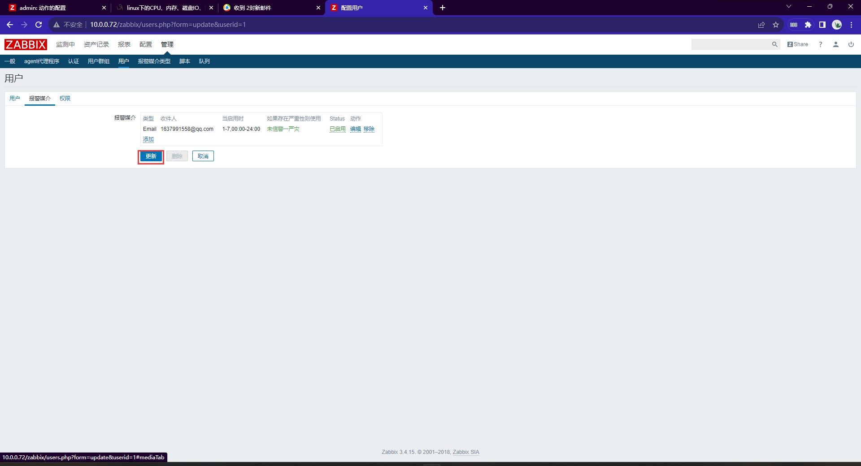Switch to the 权限 form tab
The width and height of the screenshot is (861, 466).
[65, 99]
